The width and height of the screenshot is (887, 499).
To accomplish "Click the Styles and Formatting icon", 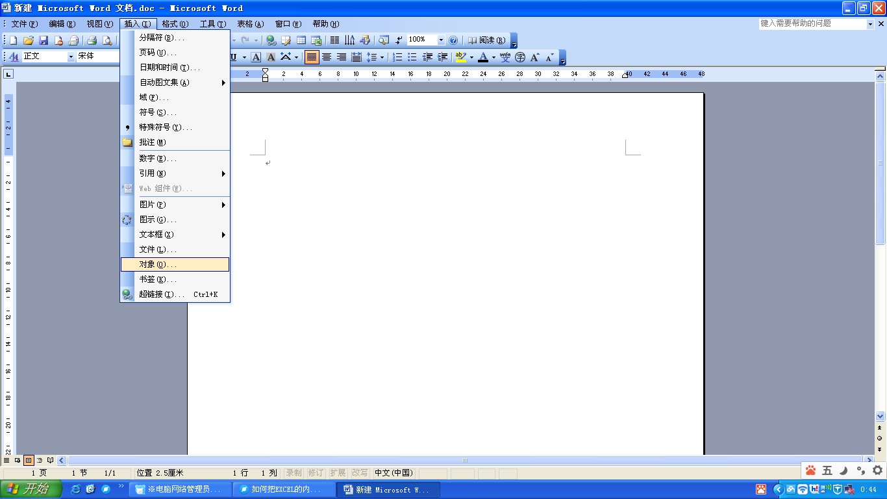I will tap(14, 57).
